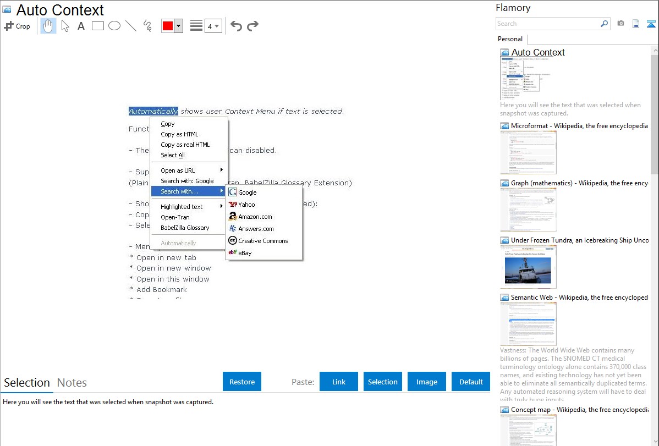The image size is (659, 446).
Task: Click the blue upload icon in Flamory
Action: coord(651,24)
